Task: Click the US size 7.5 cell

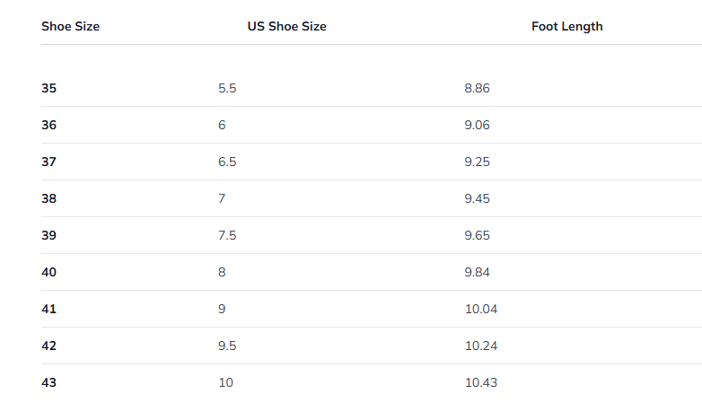Action: coord(226,235)
